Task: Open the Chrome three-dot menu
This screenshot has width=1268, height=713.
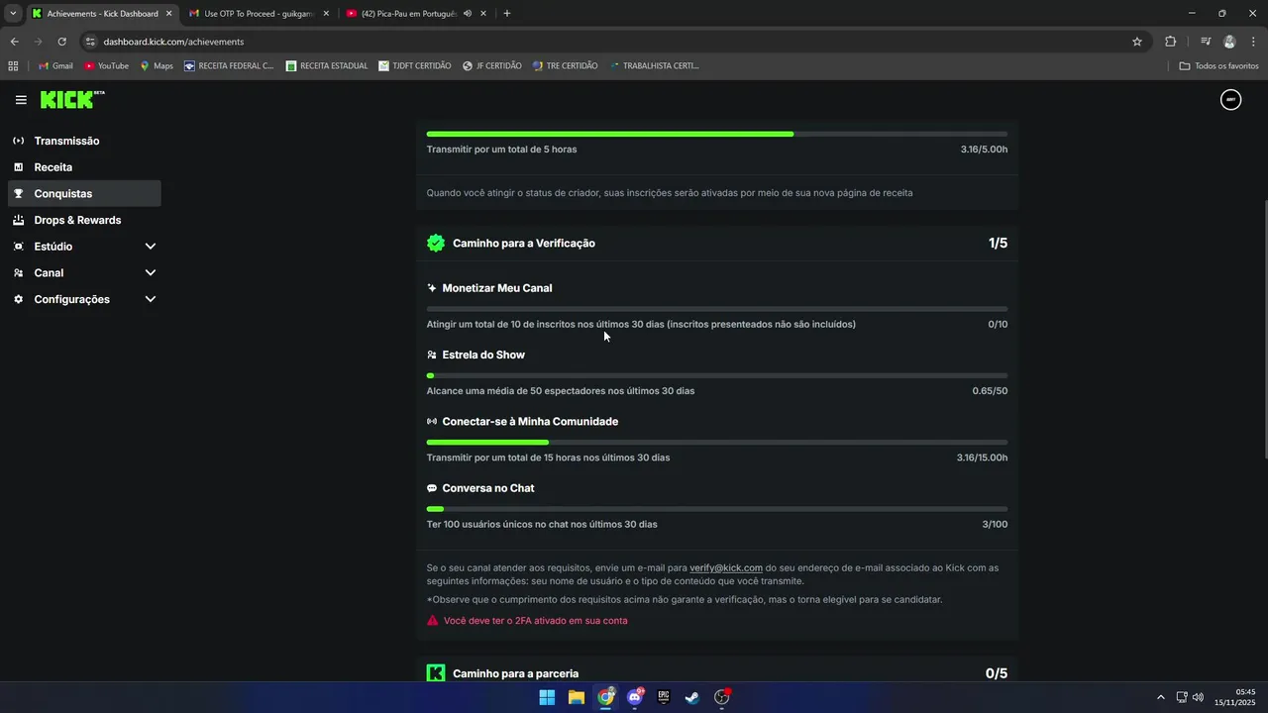Action: (1254, 42)
